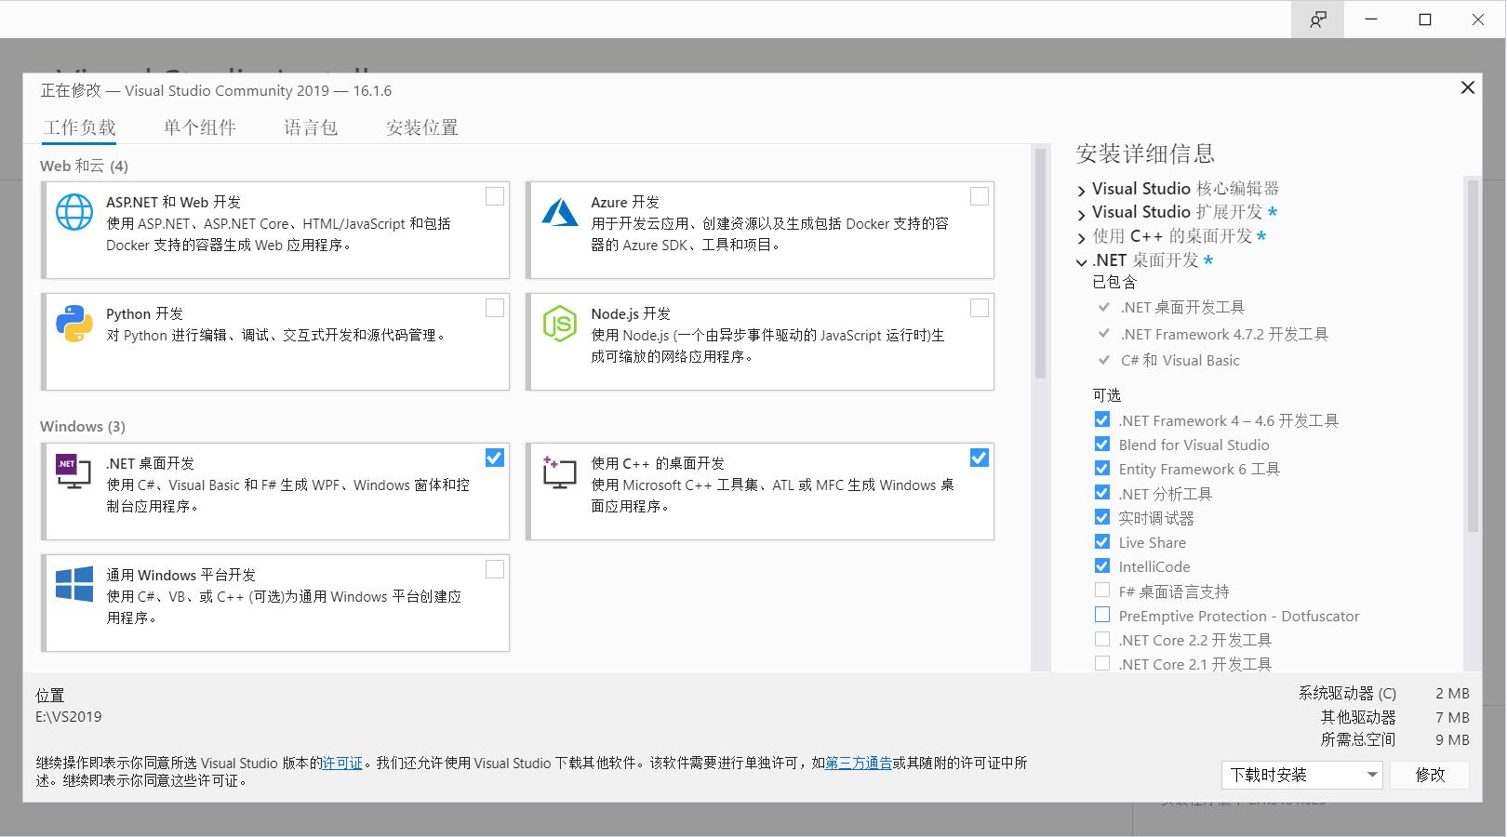Enable the Azure development workload checkbox
This screenshot has width=1507, height=837.
(980, 196)
